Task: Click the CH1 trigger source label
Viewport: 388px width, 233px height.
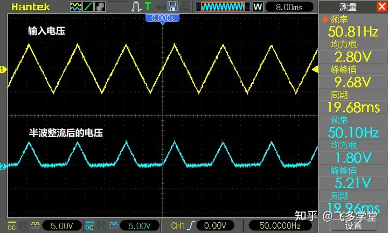Action: [178, 226]
